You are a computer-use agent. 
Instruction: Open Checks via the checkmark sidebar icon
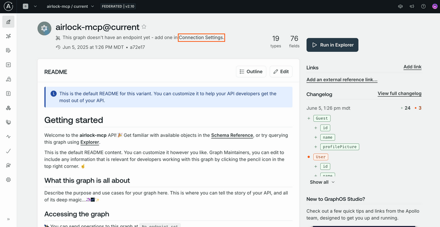pos(8,151)
